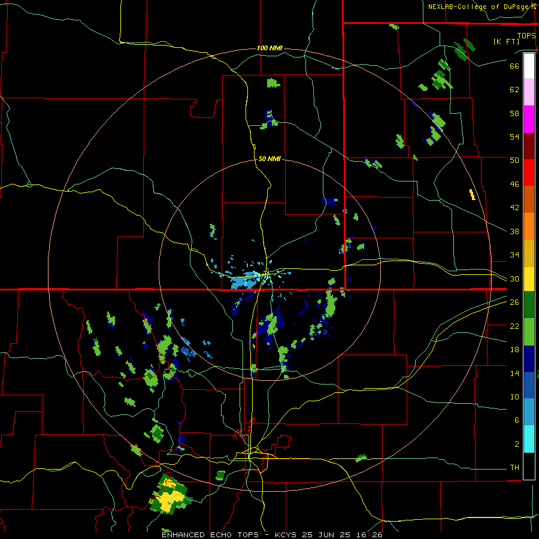The width and height of the screenshot is (539, 539).
Task: Select the cyan swatch near the legend bottom
Action: pyautogui.click(x=529, y=439)
